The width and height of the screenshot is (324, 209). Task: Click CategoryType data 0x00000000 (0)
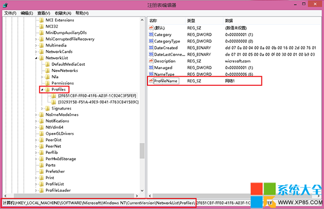click(239, 41)
